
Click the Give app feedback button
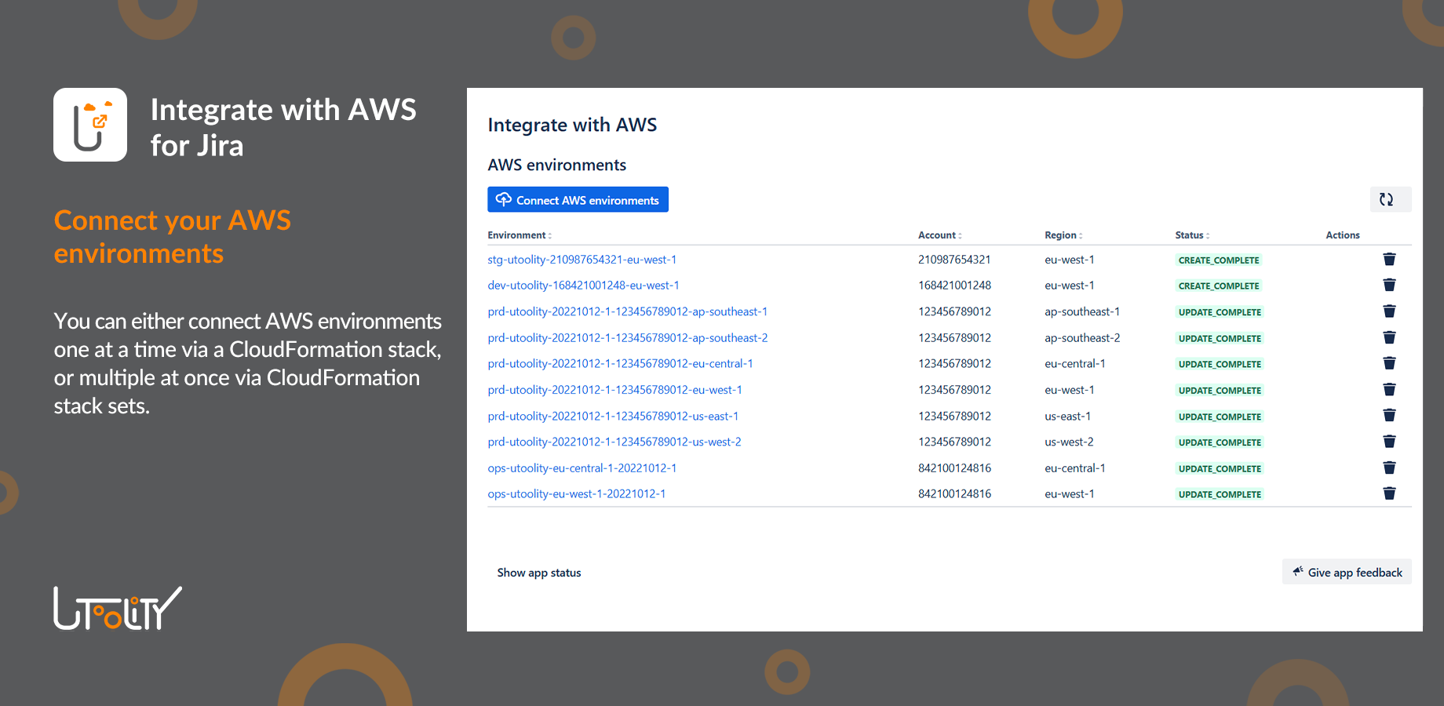(1346, 571)
